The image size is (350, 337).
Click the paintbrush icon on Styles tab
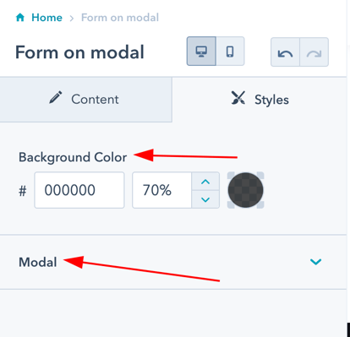coord(238,98)
